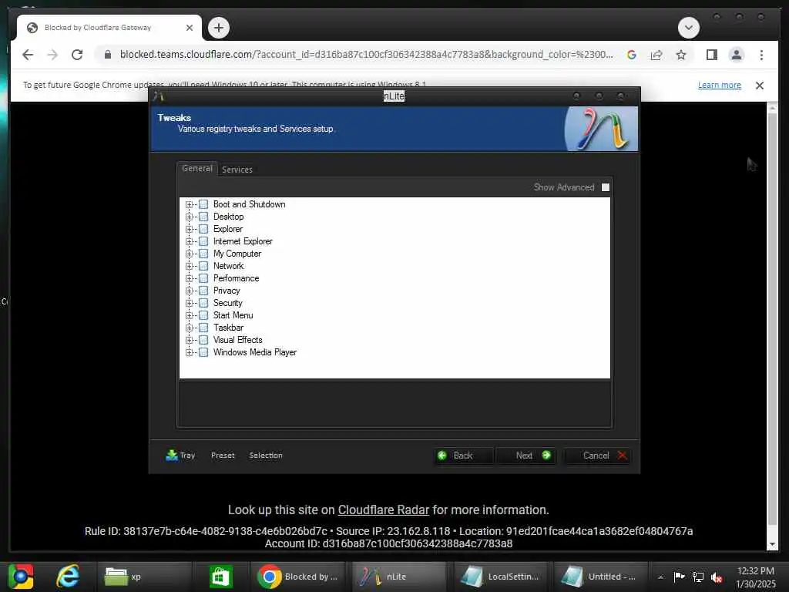
Task: Select the Security tree label
Action: coord(227,303)
